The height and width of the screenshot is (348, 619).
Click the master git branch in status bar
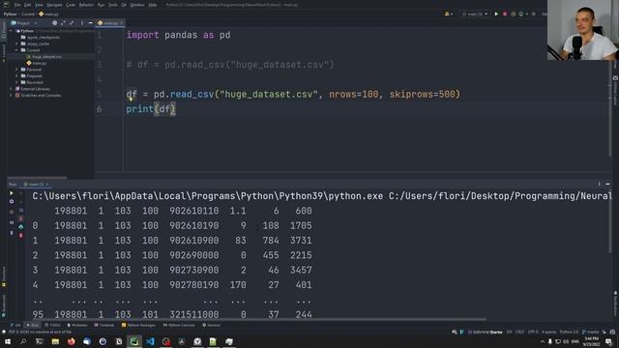pyautogui.click(x=590, y=333)
